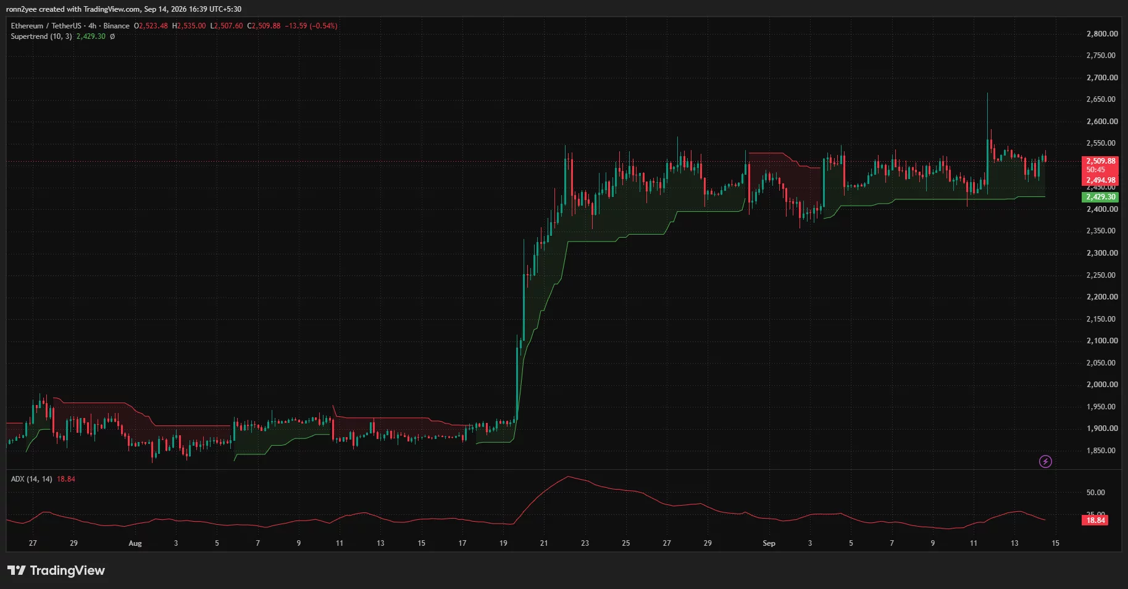Click the 2,000.00 price axis label
Screen dimensions: 1128x589
[x=1102, y=385]
